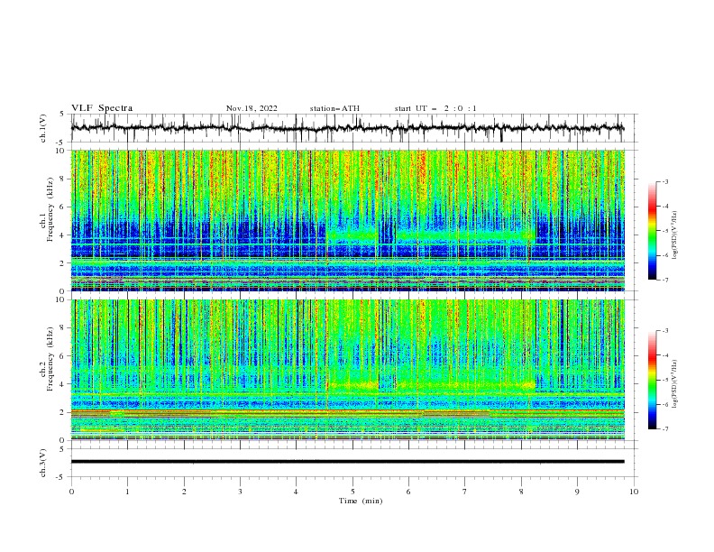Click the "8" kHz tick of ch.1 spectrogram
Viewport: 714px width, 552px height.
64,179
